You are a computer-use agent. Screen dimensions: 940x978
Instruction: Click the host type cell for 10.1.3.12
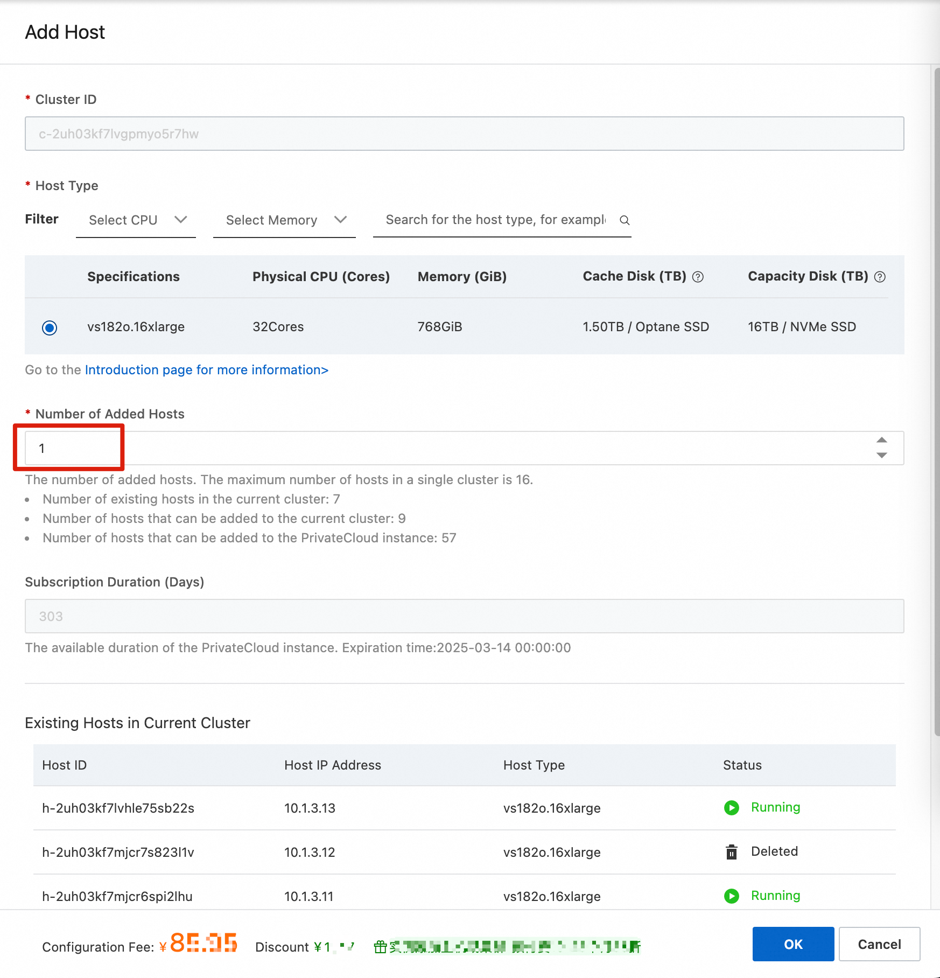[x=552, y=852]
